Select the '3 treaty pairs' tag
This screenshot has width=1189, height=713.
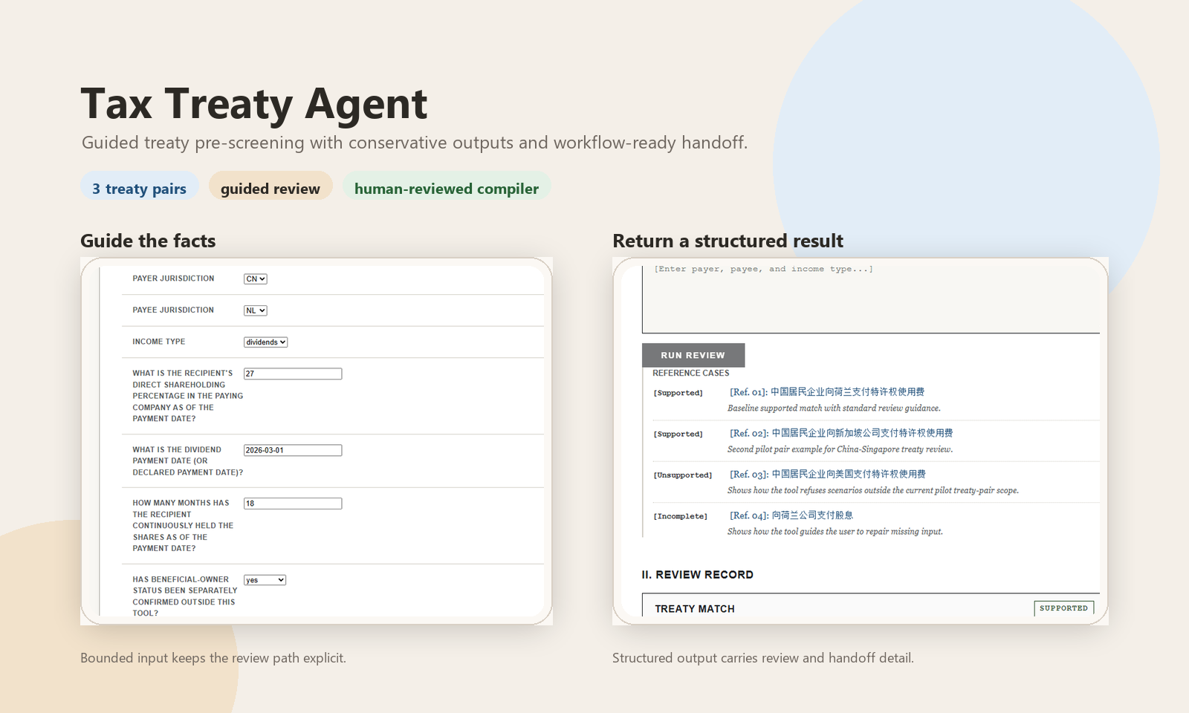coord(139,188)
